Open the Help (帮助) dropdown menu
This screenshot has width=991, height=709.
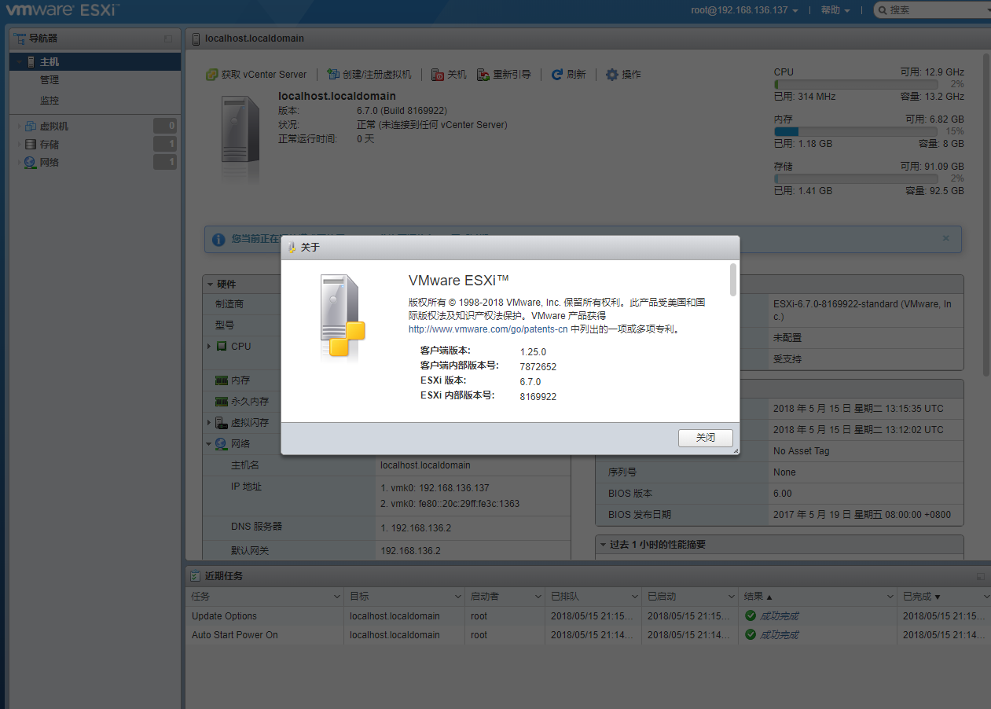[835, 10]
